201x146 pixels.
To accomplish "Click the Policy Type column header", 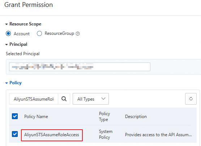I will click(104, 117).
